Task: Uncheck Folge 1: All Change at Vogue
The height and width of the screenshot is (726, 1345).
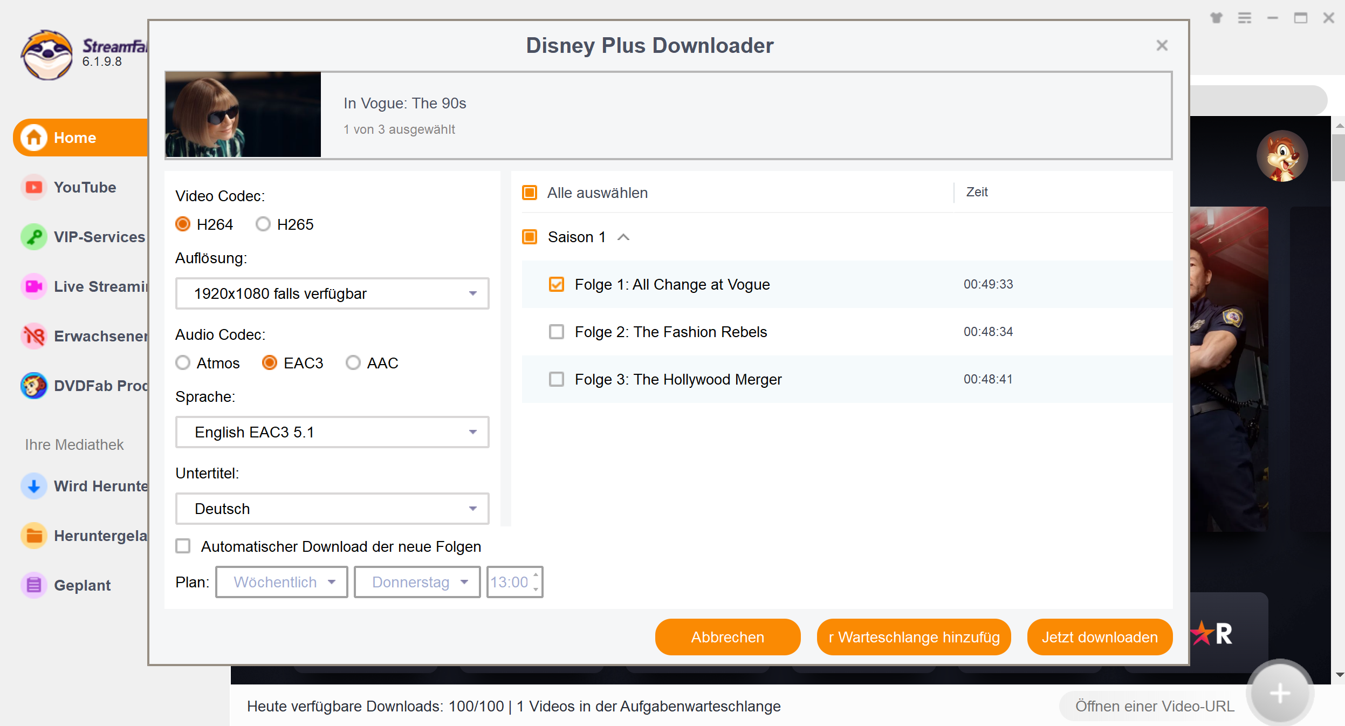Action: (557, 284)
